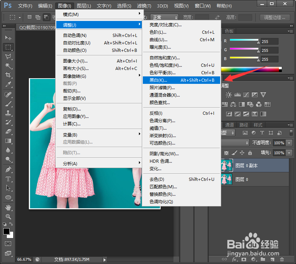Enable lock all on the layer
This screenshot has width=296, height=264.
pos(250,152)
